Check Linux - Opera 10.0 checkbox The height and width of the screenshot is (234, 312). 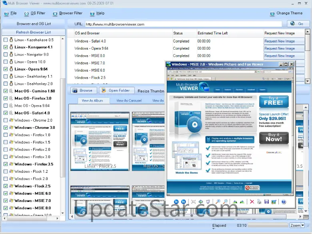tap(6, 62)
